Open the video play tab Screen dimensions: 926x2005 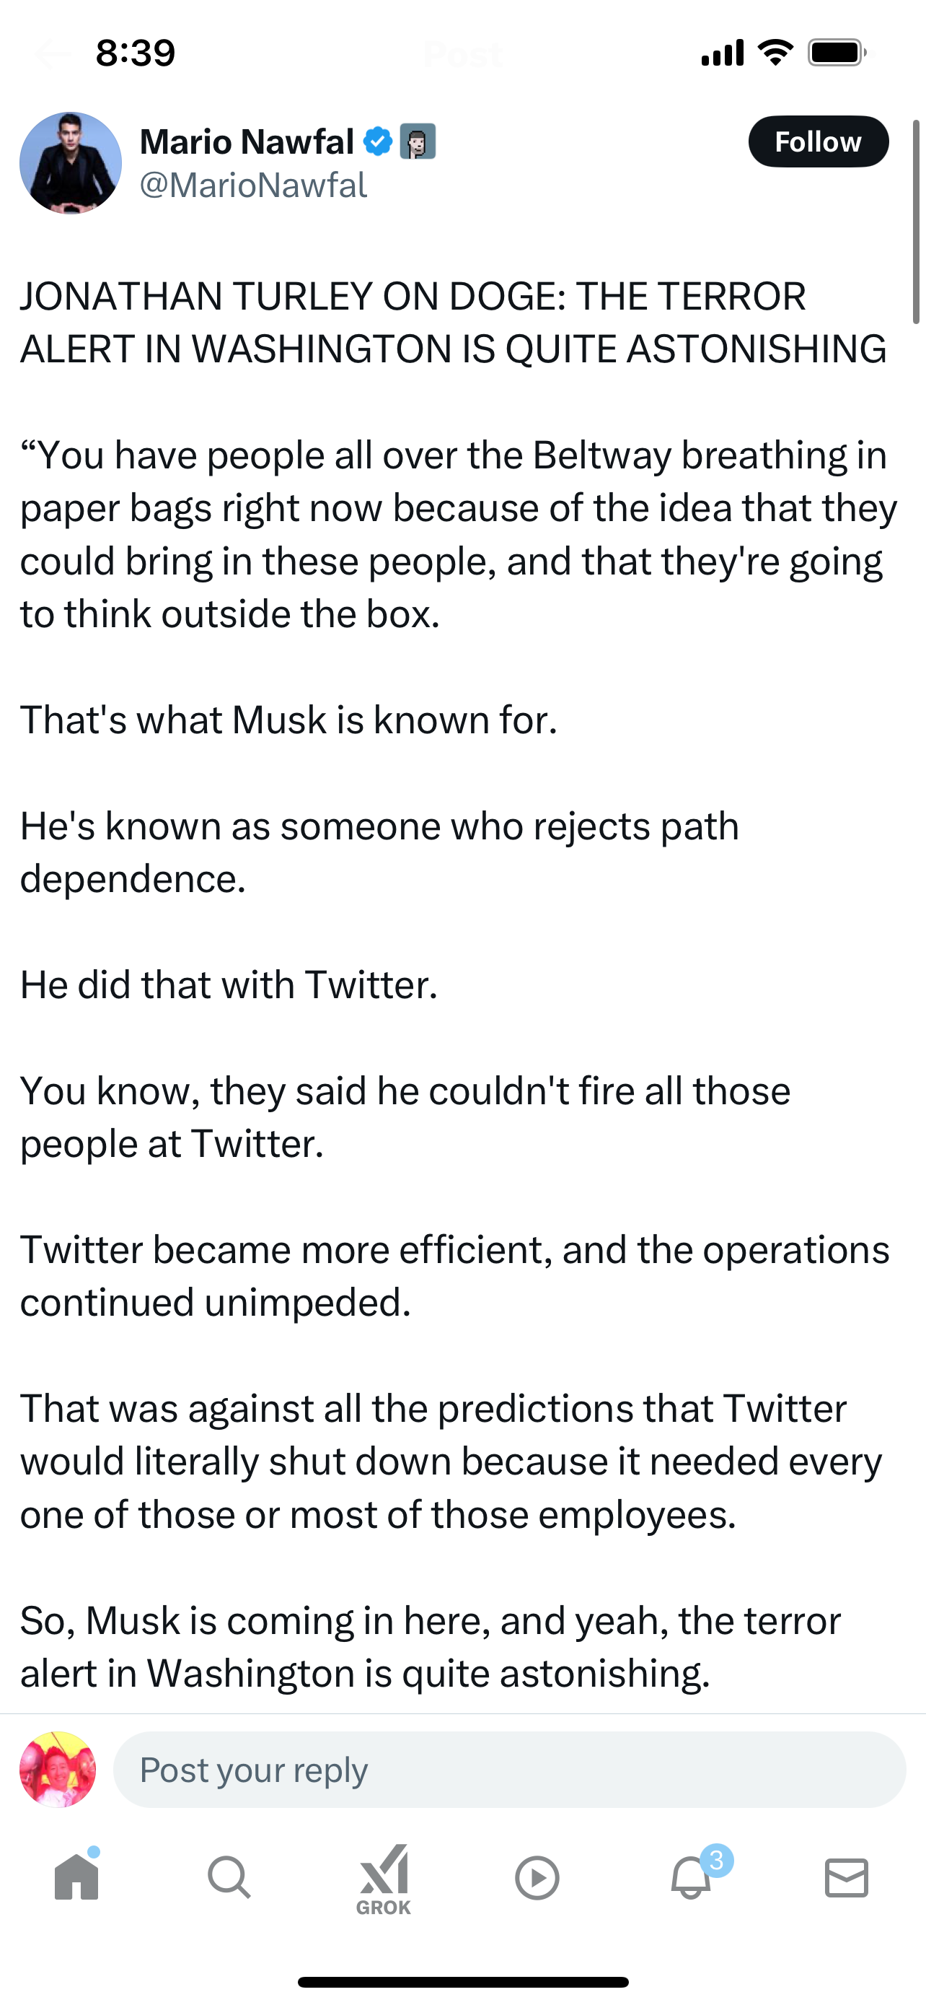(x=537, y=1877)
